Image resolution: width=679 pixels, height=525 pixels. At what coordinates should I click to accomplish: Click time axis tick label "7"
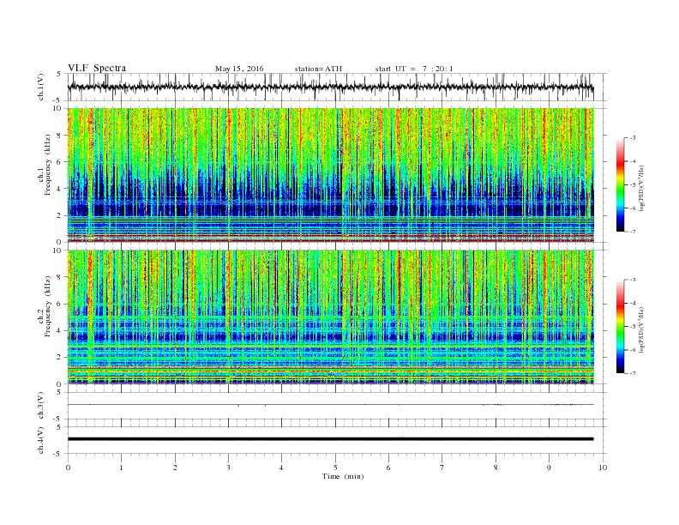coord(442,468)
